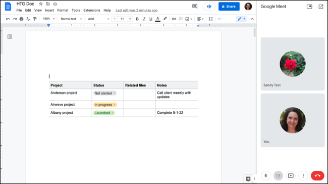Redo the last action

click(15, 19)
